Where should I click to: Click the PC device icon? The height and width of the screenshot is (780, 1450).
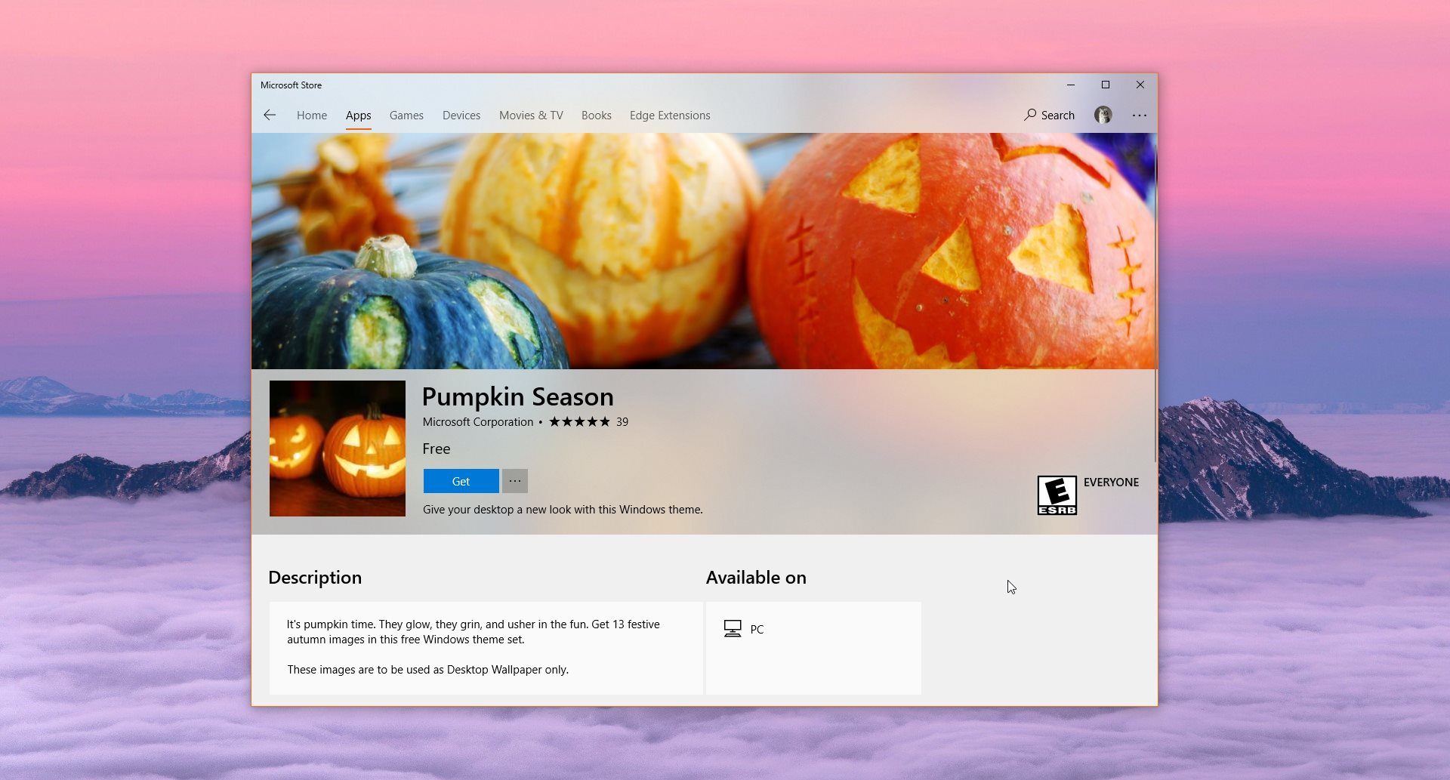tap(733, 629)
